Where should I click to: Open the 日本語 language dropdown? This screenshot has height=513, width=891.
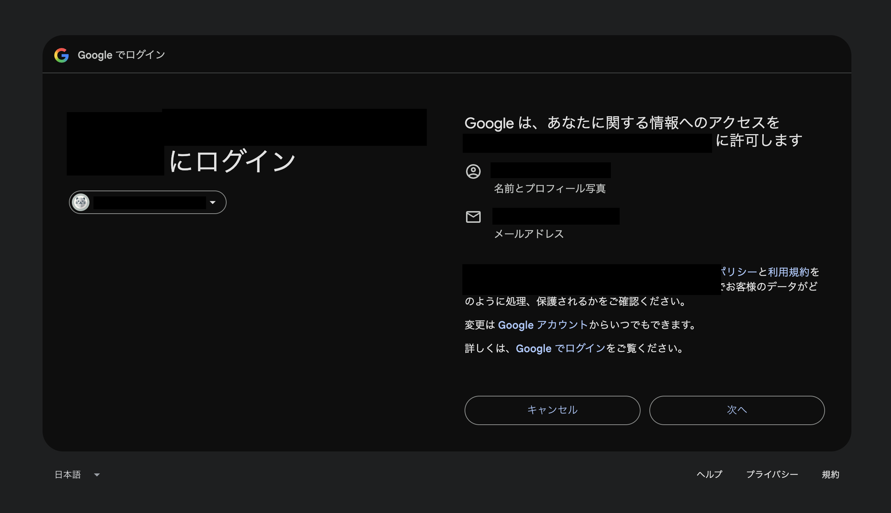coord(77,475)
